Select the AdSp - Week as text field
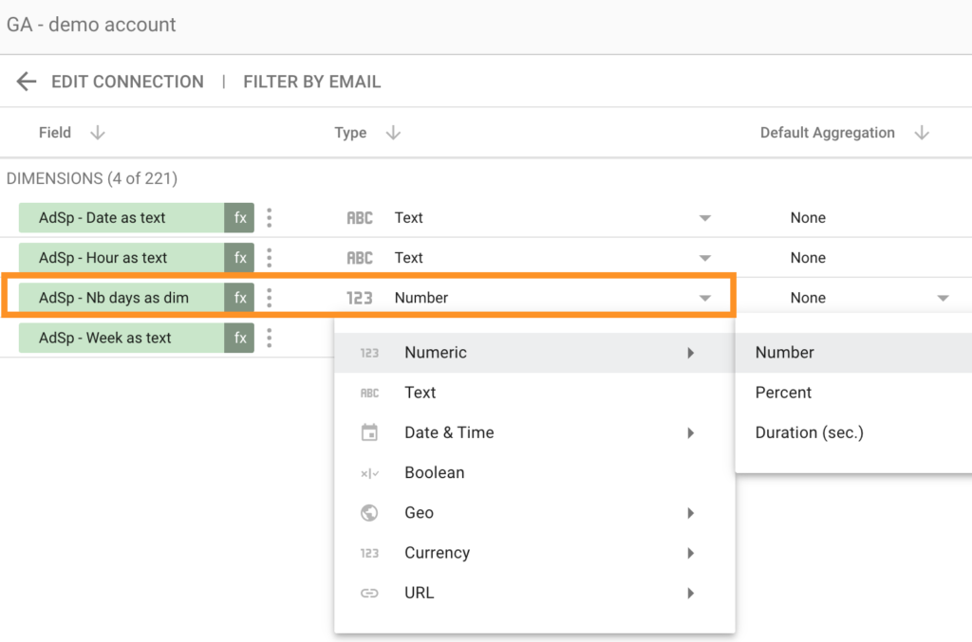 click(x=121, y=338)
